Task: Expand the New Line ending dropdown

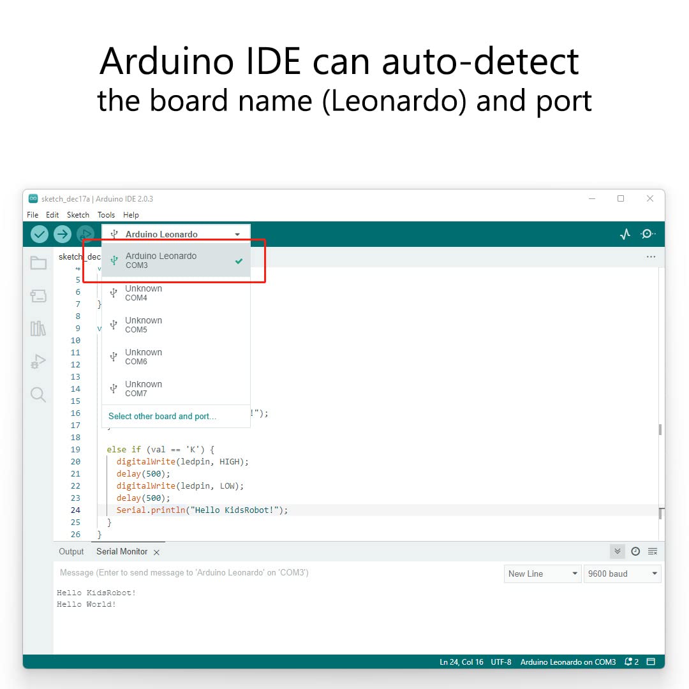Action: point(542,574)
